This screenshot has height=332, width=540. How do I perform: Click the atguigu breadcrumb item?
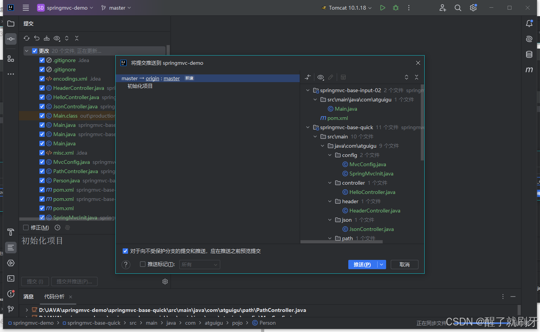pos(214,323)
